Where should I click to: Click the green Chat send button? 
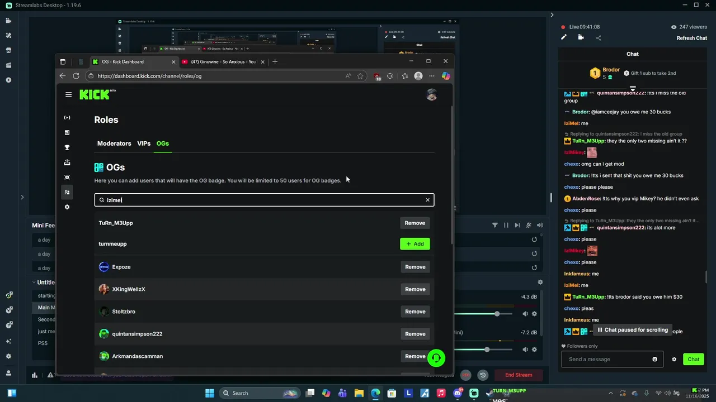(x=694, y=359)
